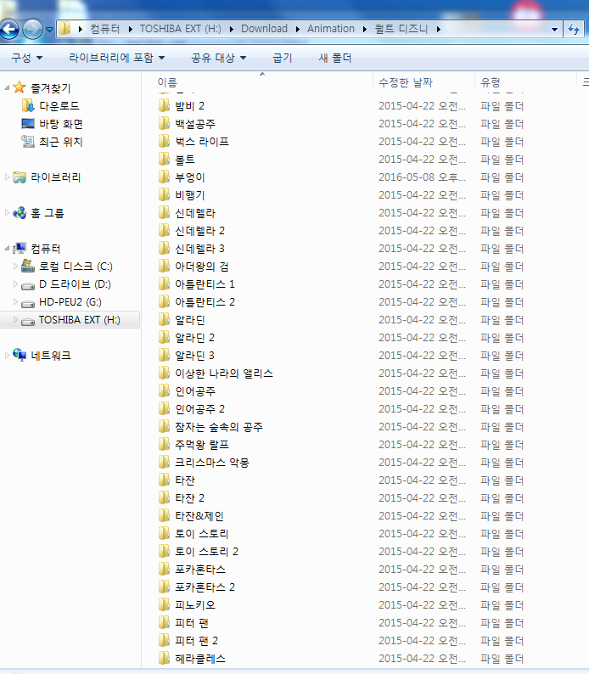589x674 pixels.
Task: Click Animation in the address breadcrumb
Action: [x=331, y=29]
